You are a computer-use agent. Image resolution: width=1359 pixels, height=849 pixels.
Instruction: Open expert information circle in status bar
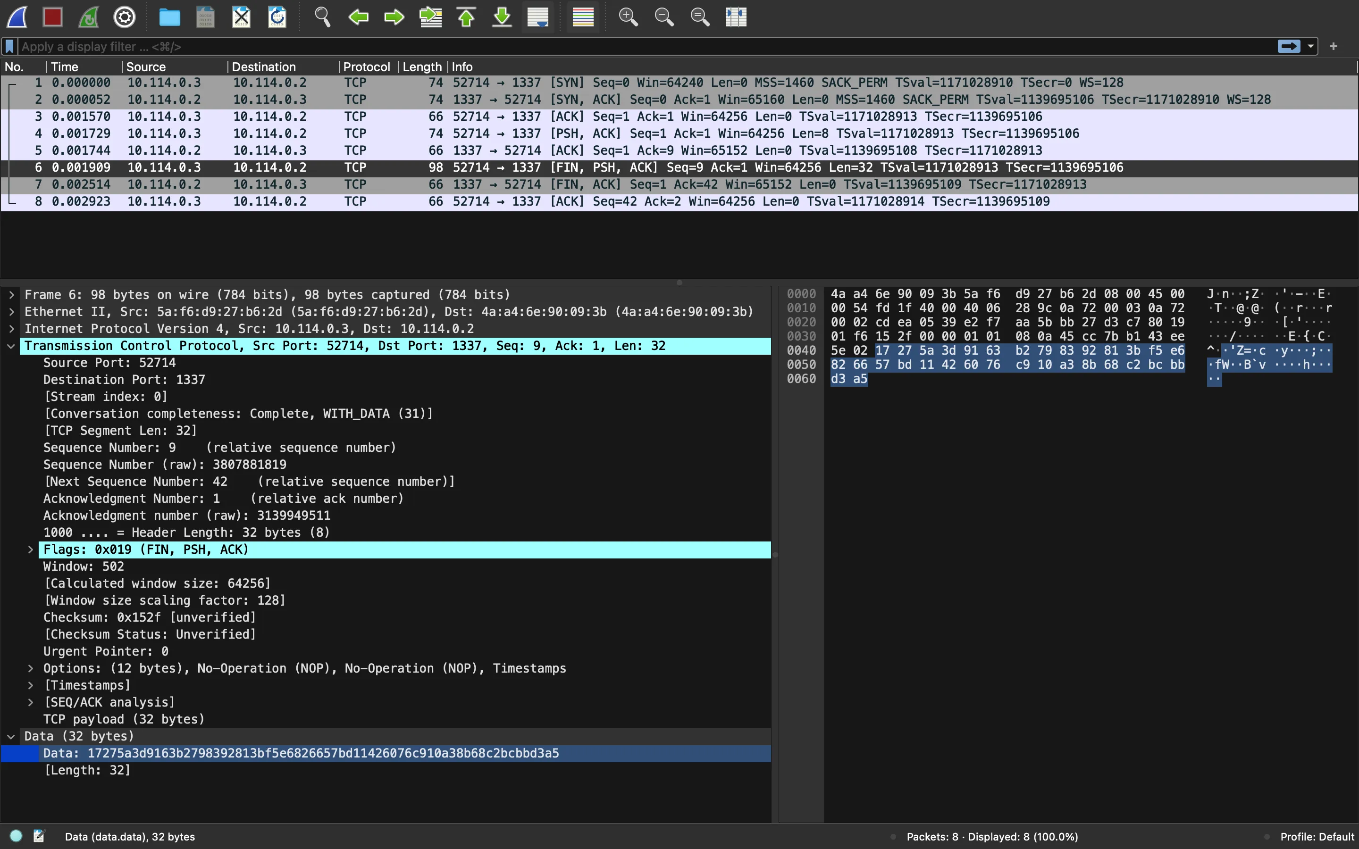[17, 836]
